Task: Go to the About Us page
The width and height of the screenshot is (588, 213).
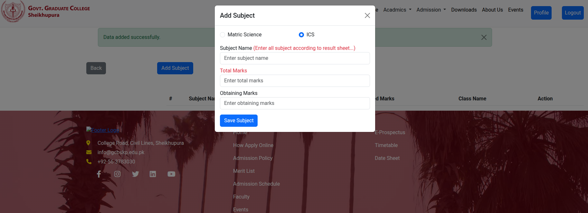Action: pyautogui.click(x=492, y=10)
